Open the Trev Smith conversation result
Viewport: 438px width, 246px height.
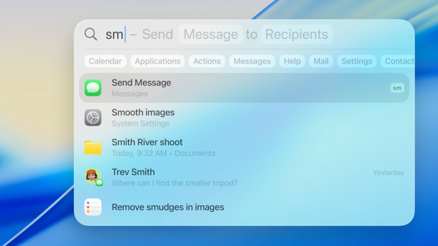point(244,177)
